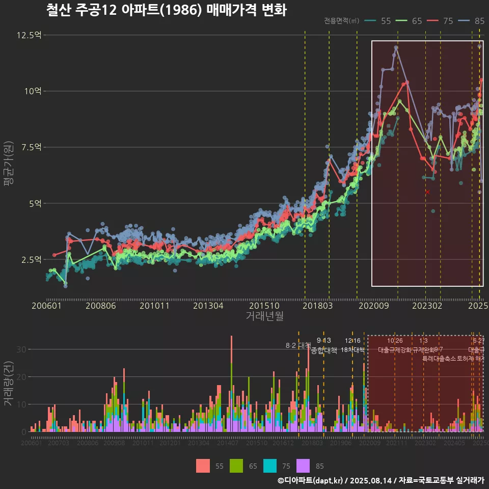489x489 pixels.
Task: Click the green 65 swatch in bottom legend
Action: [236, 466]
